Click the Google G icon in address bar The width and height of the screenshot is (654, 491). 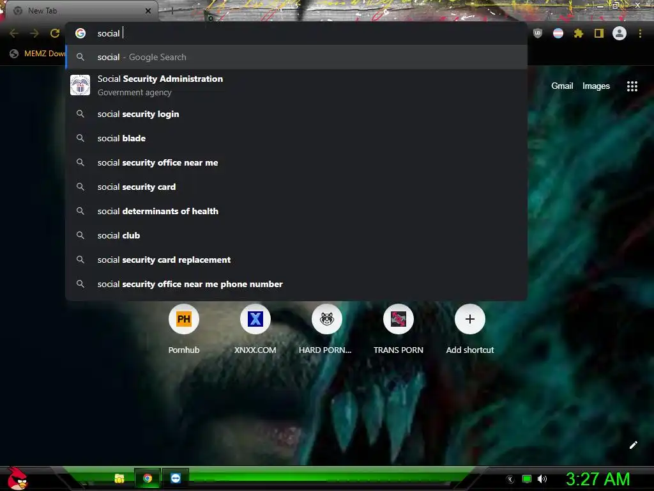80,33
